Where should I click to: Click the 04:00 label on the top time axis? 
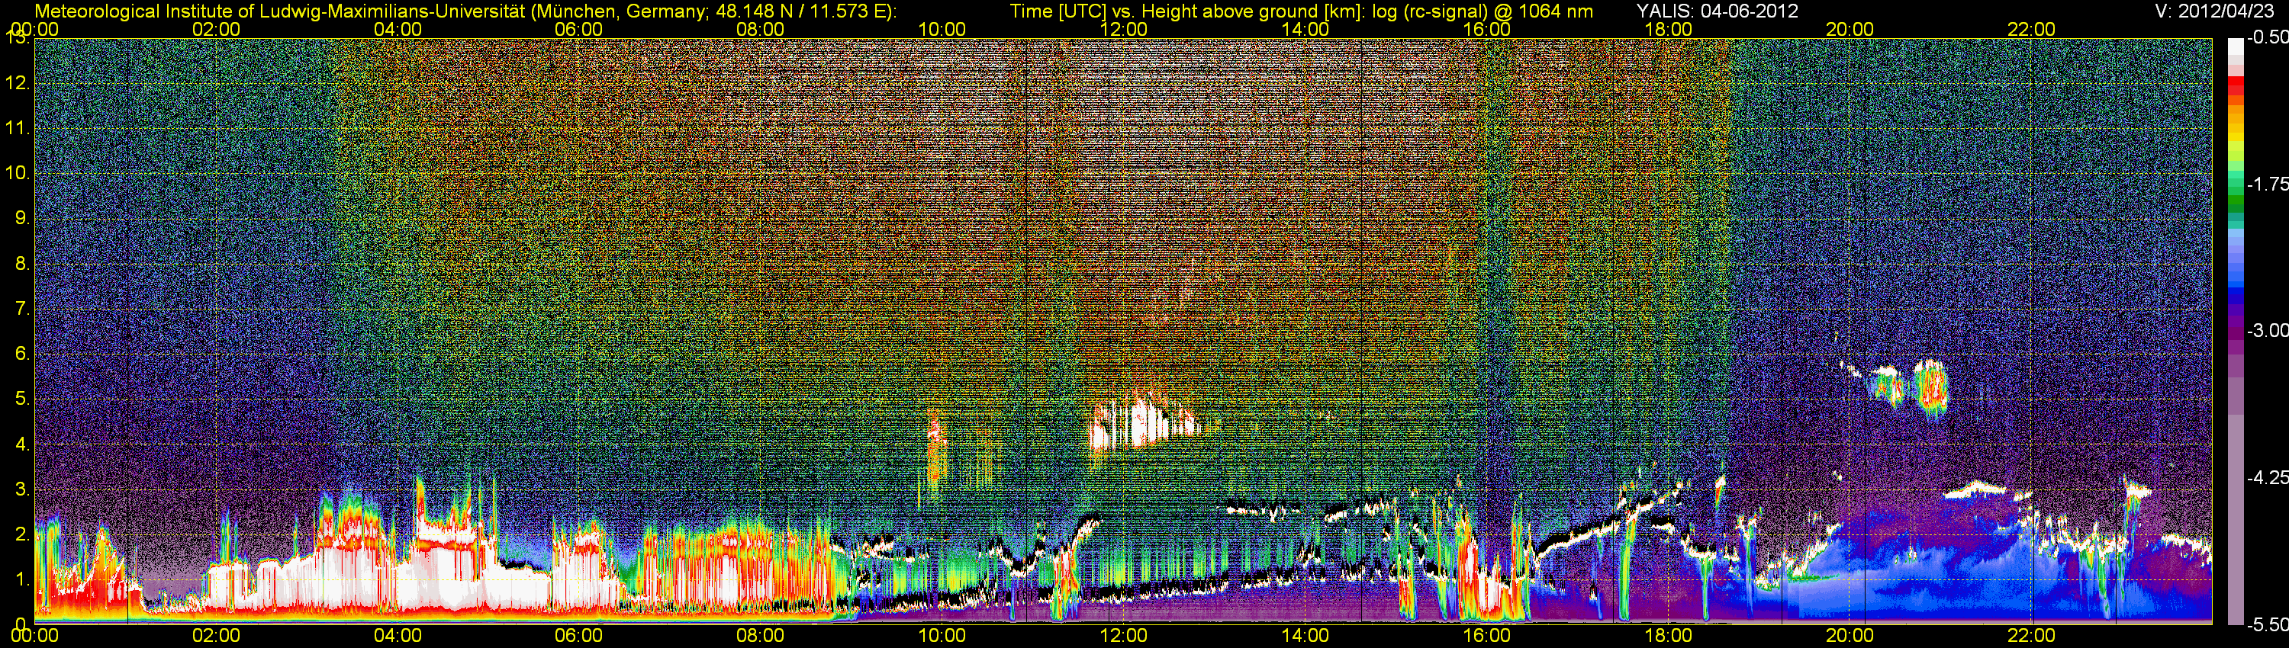click(398, 29)
